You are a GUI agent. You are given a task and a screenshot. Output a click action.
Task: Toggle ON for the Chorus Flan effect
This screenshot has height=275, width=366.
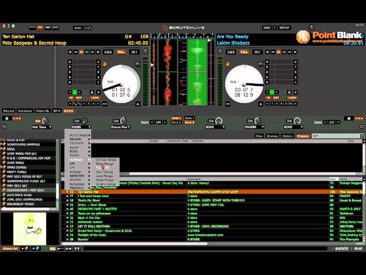pos(116,121)
